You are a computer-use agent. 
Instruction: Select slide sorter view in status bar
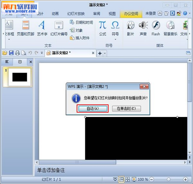pyautogui.click(x=128, y=179)
